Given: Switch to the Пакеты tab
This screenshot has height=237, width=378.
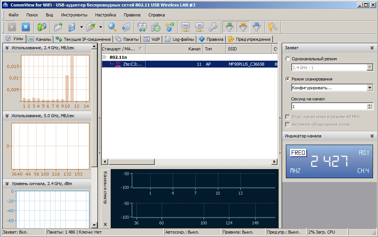Looking at the screenshot, I should point(127,39).
